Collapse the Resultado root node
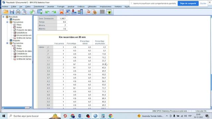 pos(4,17)
